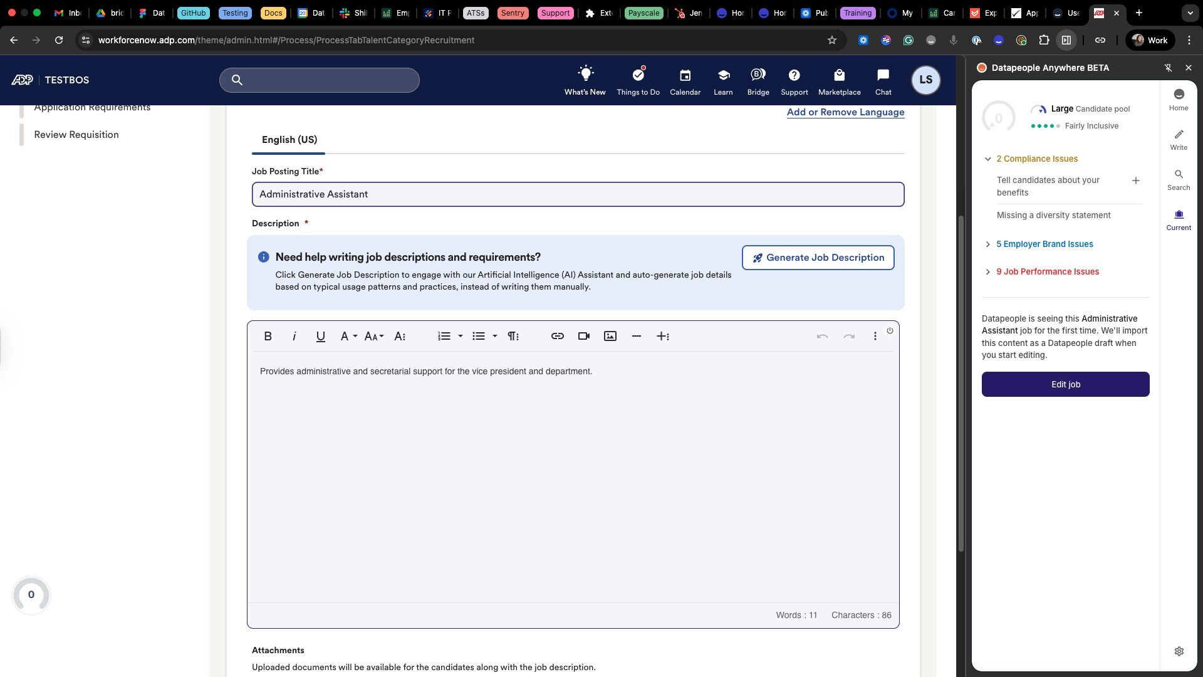Open Things to Do in the ADP header

coord(638,80)
